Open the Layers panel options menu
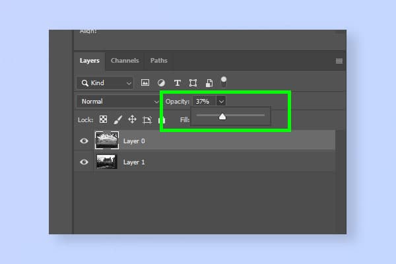 click(x=339, y=61)
